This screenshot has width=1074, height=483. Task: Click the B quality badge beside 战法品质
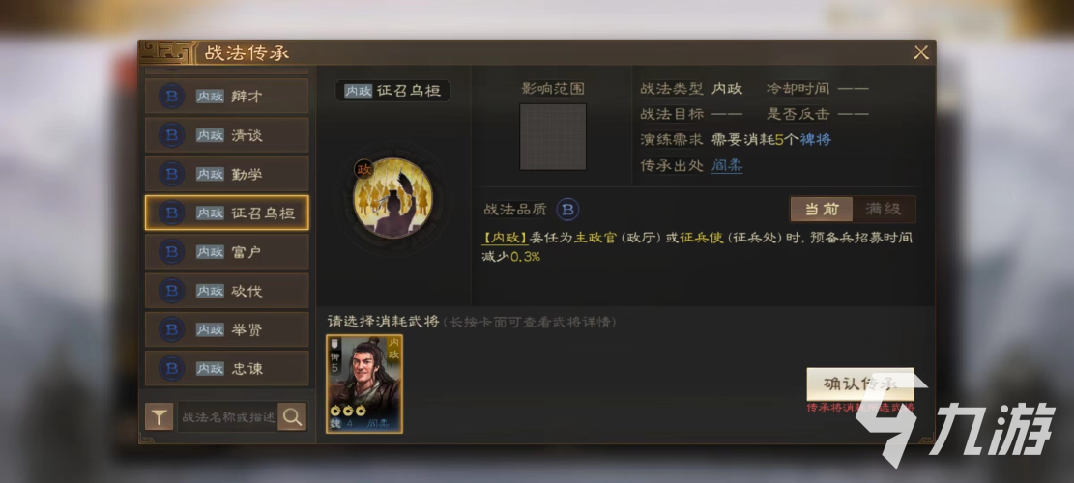[567, 210]
